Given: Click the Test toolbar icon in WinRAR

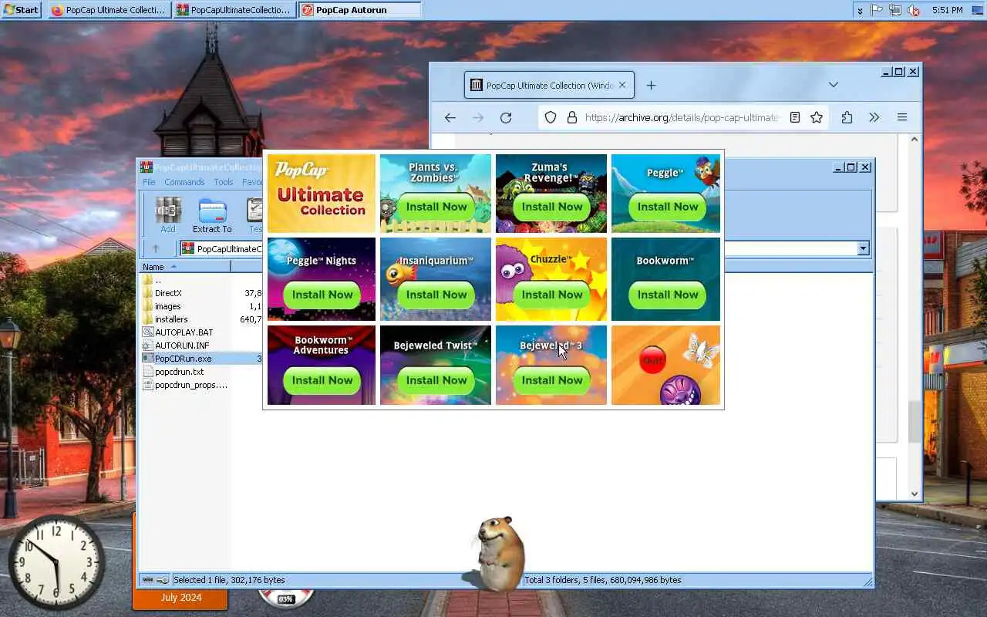Looking at the screenshot, I should (x=255, y=215).
